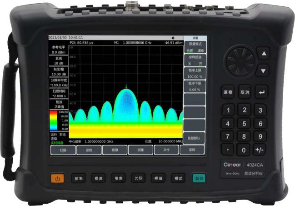Image resolution: width=295 pixels, height=206 pixels.
Task: Click the rotary knob dial
Action: [x=241, y=62]
